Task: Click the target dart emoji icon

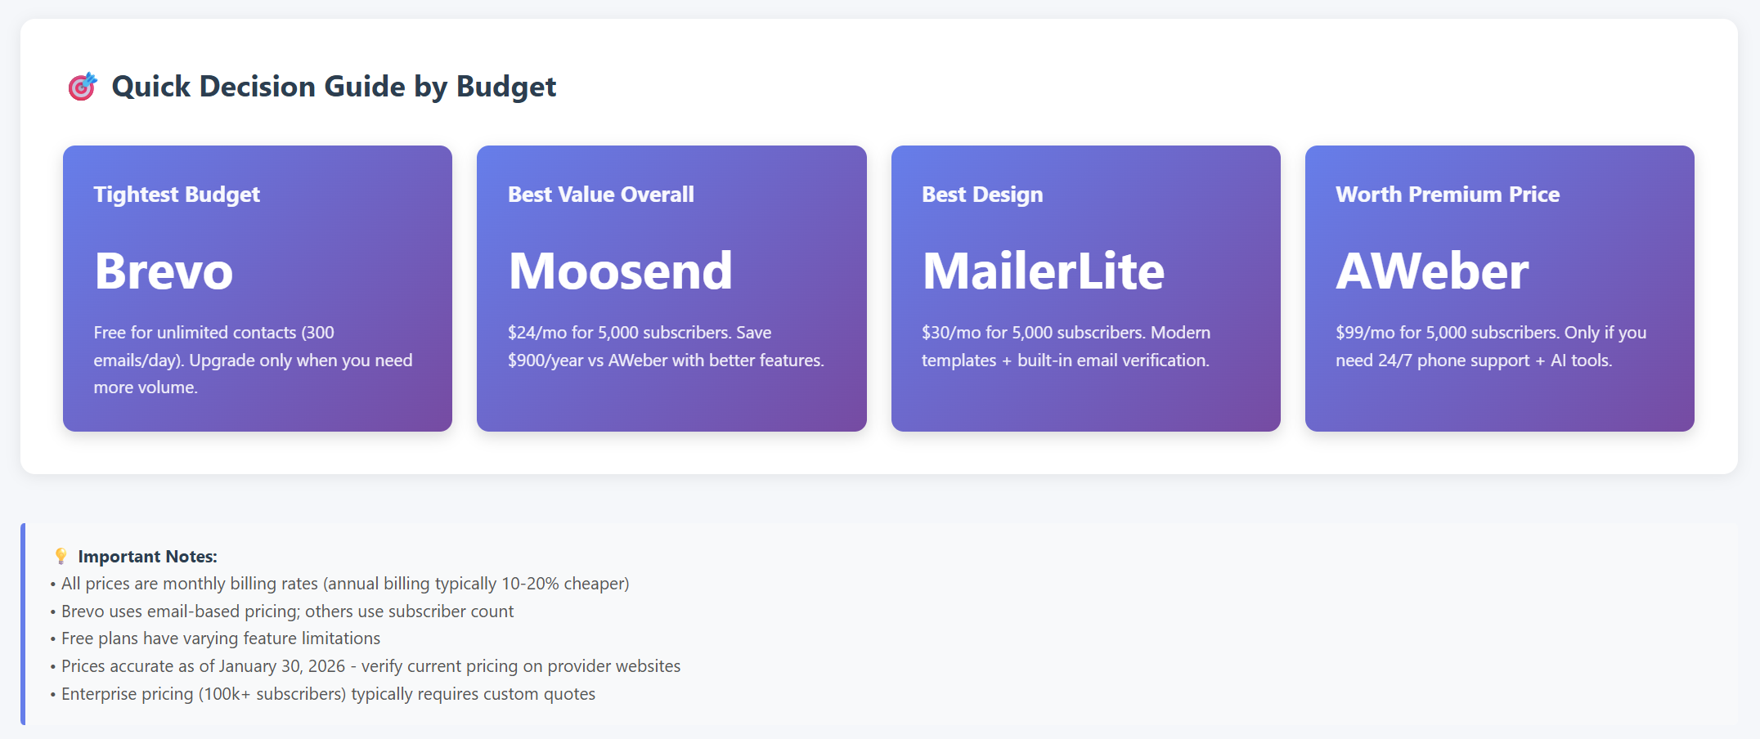Action: click(x=82, y=86)
